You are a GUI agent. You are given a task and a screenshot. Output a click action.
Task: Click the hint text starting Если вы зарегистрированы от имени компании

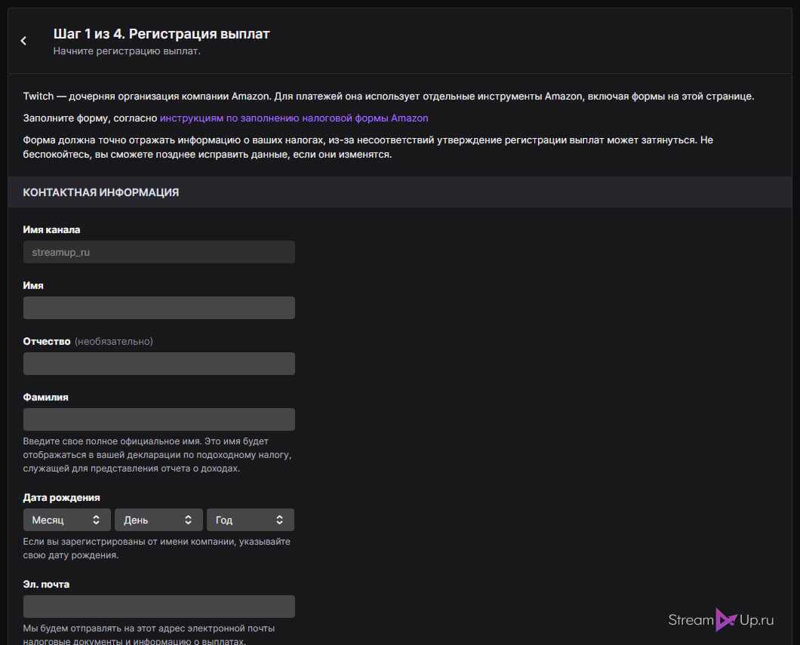157,548
